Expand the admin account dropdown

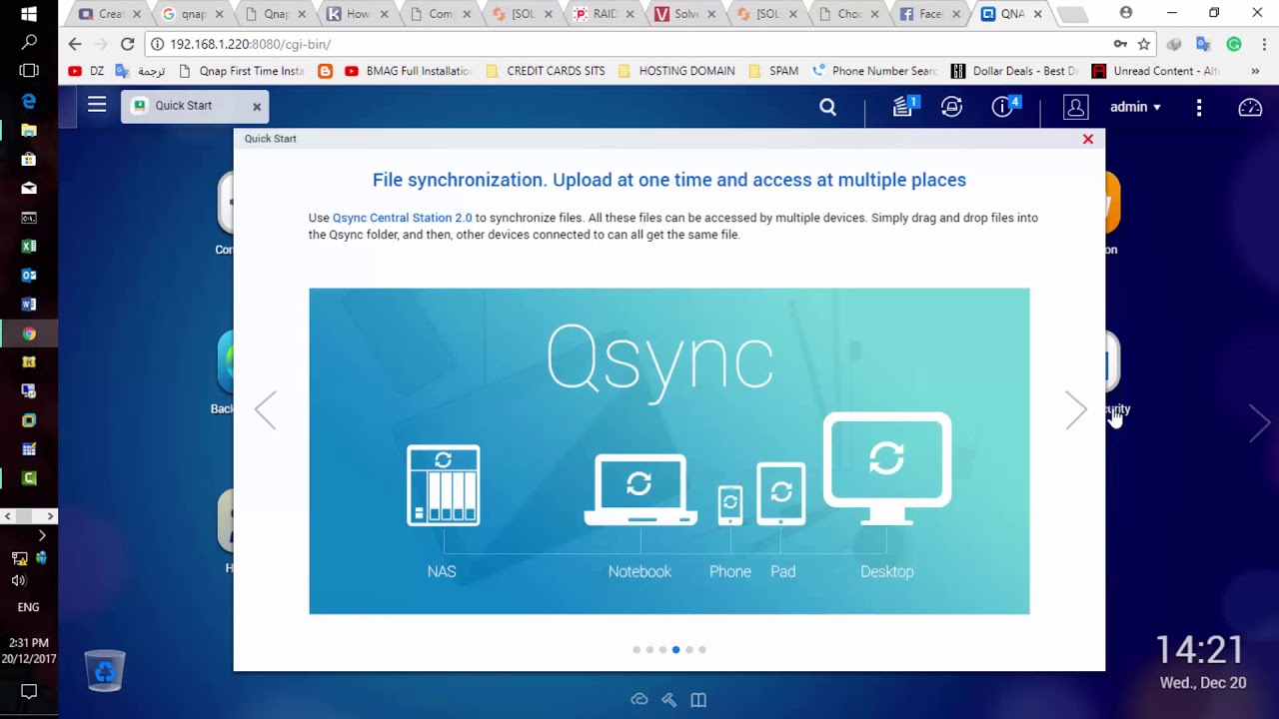[x=1135, y=107]
